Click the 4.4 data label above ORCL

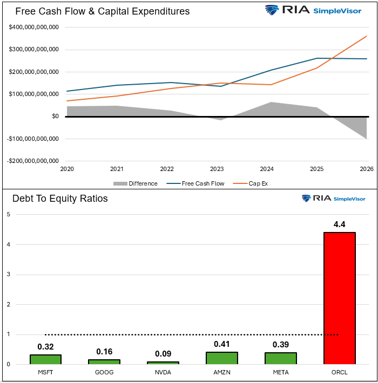click(339, 224)
